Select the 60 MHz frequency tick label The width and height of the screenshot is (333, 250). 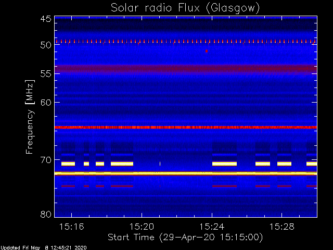click(x=46, y=103)
